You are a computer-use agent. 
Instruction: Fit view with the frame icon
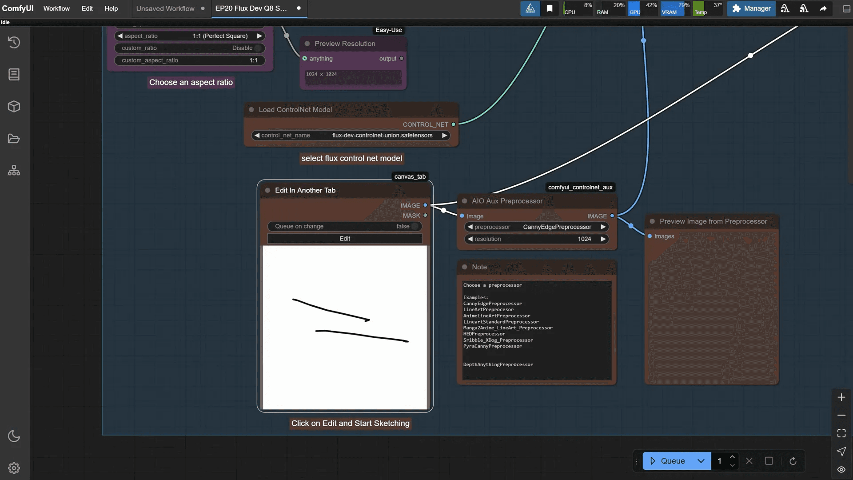pos(841,433)
